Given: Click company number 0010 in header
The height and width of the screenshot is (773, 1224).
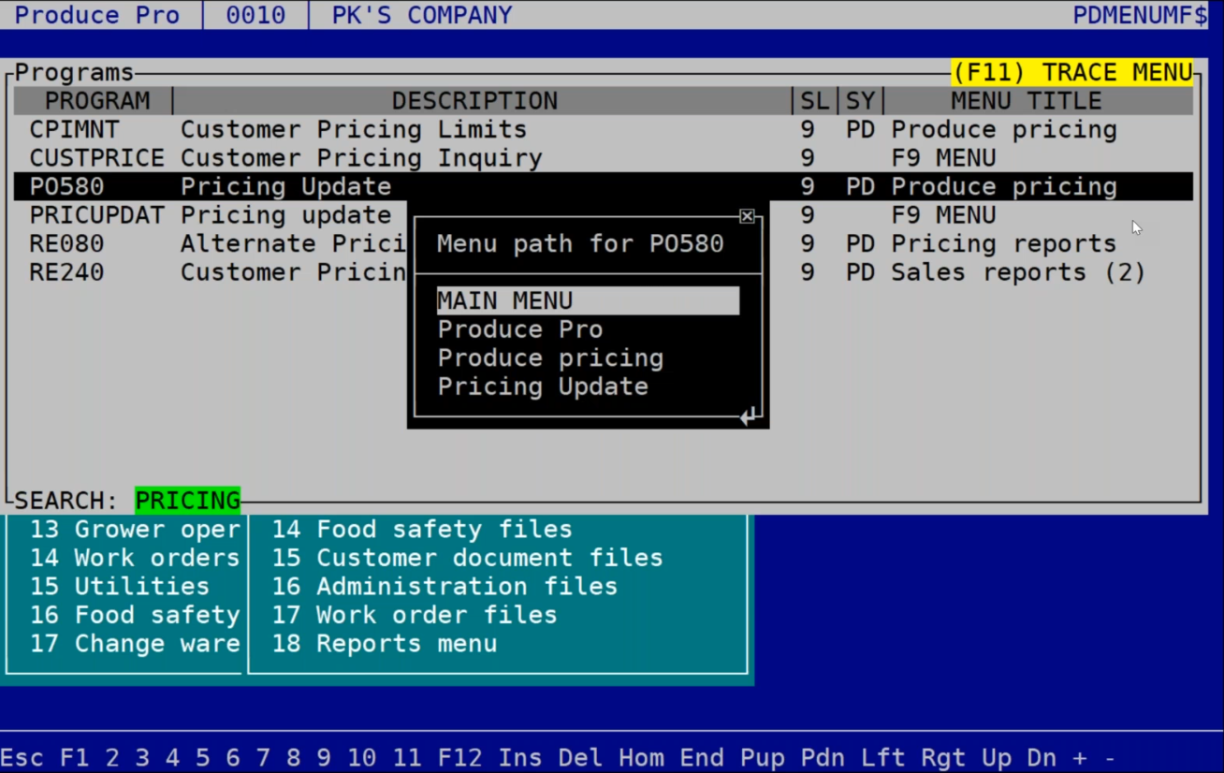Looking at the screenshot, I should pos(255,15).
